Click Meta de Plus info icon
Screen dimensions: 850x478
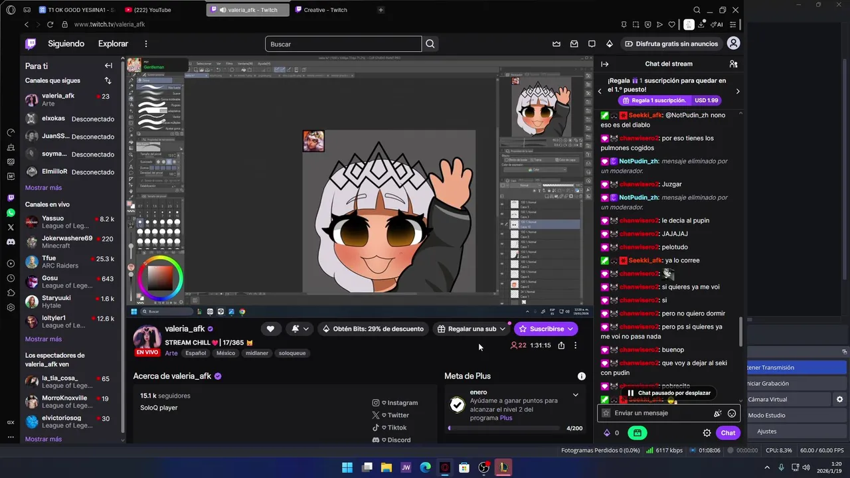582,376
